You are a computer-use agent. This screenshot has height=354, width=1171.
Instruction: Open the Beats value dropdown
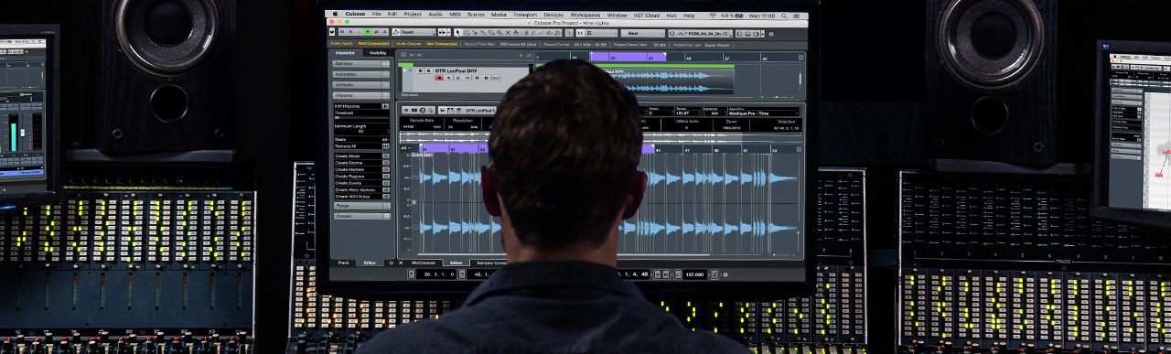pos(385,139)
